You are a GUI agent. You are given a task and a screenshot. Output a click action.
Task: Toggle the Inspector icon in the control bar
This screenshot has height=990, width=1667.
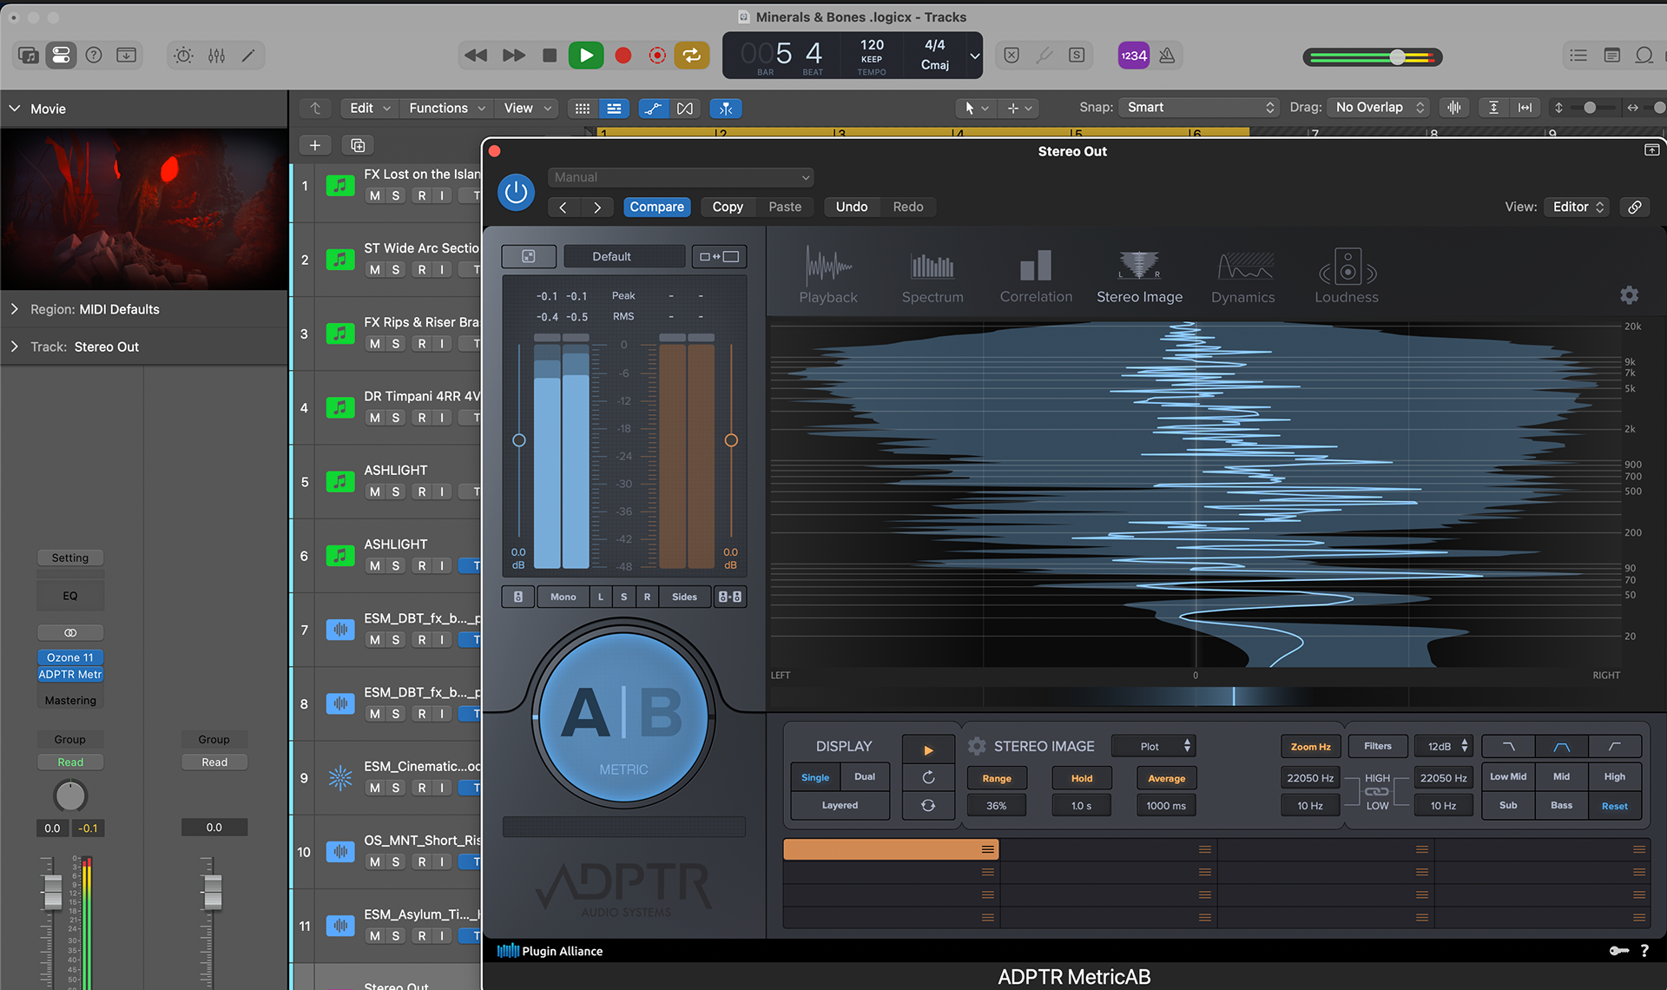(61, 56)
